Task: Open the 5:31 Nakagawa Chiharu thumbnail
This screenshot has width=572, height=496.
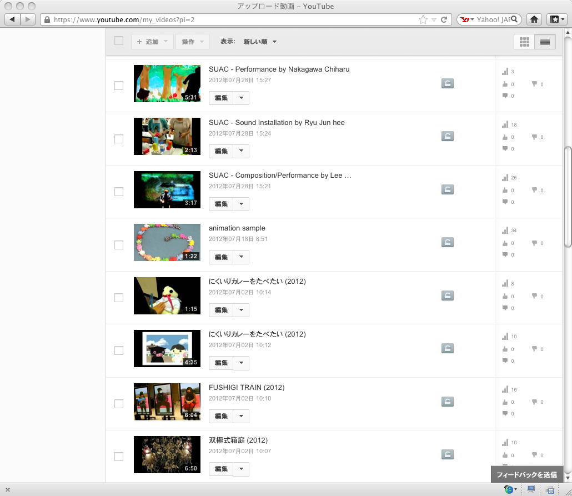Action: pyautogui.click(x=167, y=83)
